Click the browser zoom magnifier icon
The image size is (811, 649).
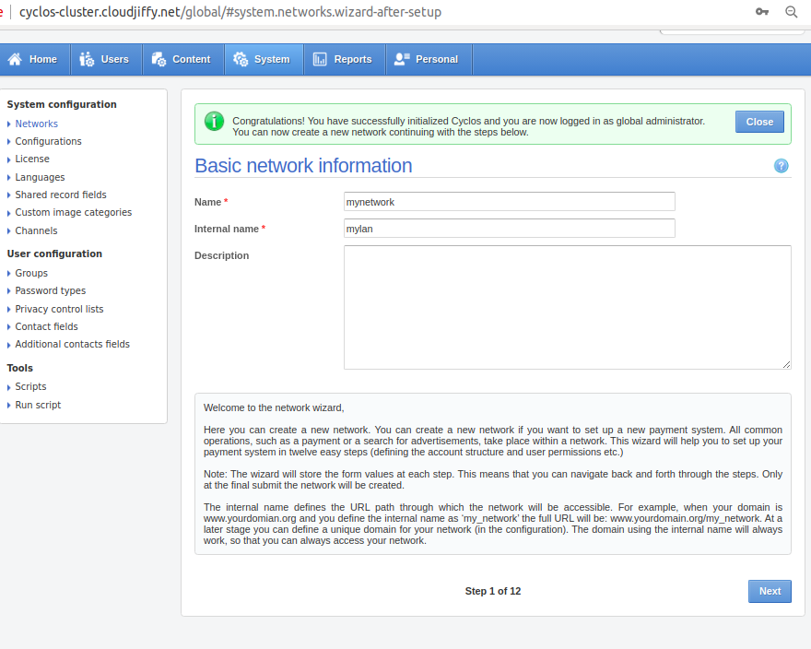pyautogui.click(x=792, y=11)
